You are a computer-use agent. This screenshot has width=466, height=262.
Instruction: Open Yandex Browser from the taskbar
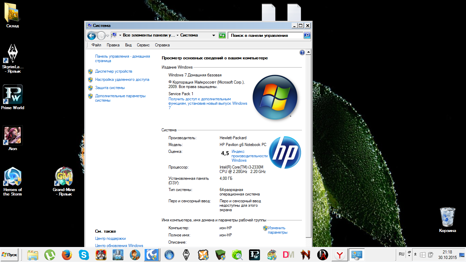(x=339, y=254)
